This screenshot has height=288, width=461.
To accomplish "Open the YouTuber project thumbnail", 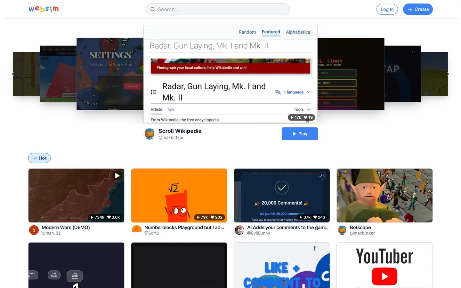I will [x=384, y=265].
